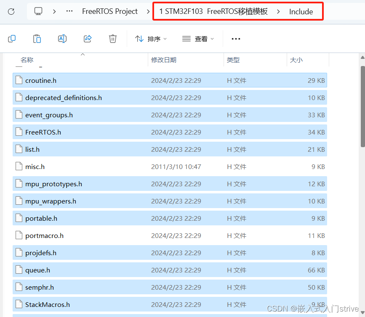
Task: Expand the breadcrumb ellipsis in the address bar
Action: (69, 11)
